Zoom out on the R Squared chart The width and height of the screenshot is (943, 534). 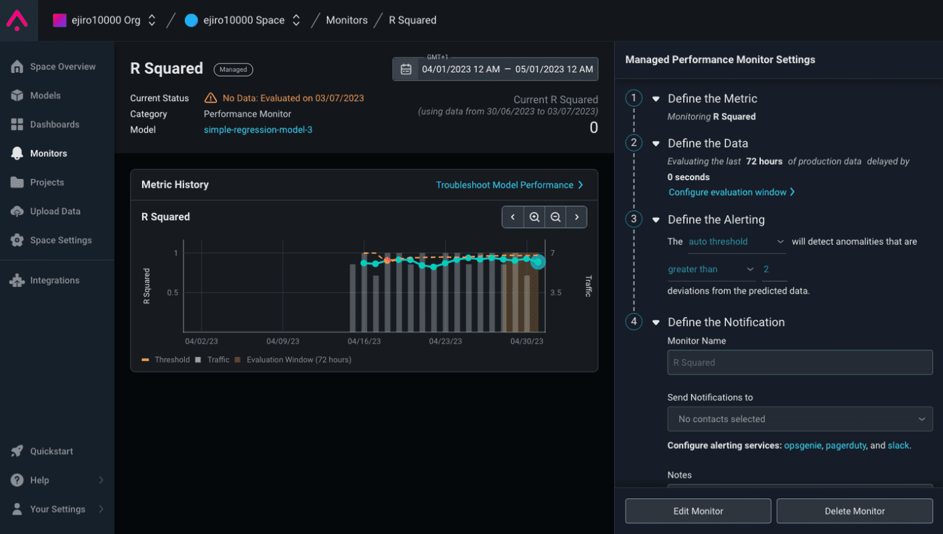pos(555,217)
